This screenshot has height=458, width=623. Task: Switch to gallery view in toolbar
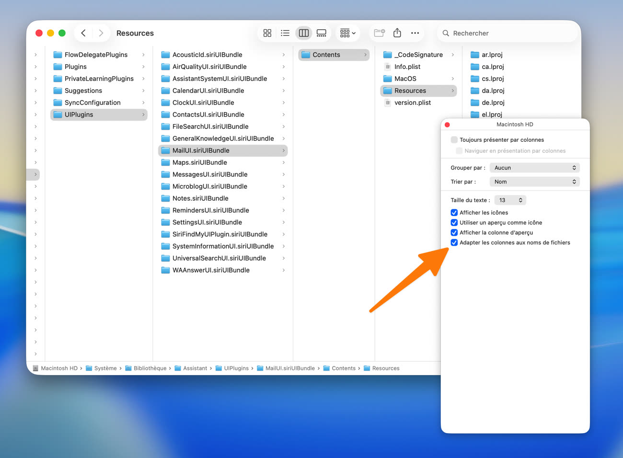[322, 33]
